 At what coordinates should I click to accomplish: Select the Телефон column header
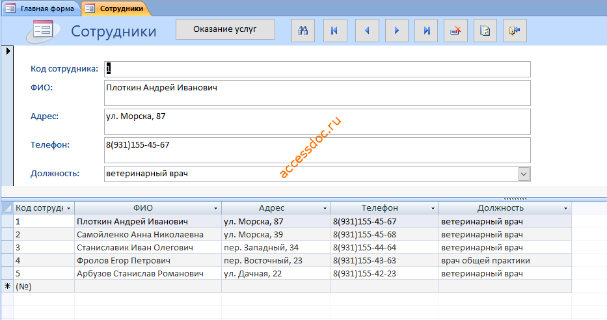click(384, 208)
